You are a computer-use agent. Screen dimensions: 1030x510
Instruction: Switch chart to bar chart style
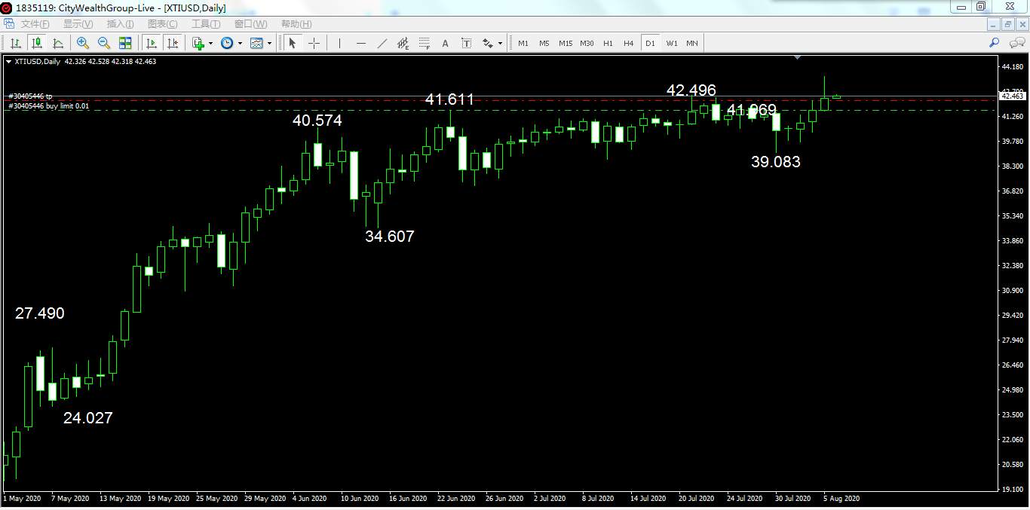(15, 43)
